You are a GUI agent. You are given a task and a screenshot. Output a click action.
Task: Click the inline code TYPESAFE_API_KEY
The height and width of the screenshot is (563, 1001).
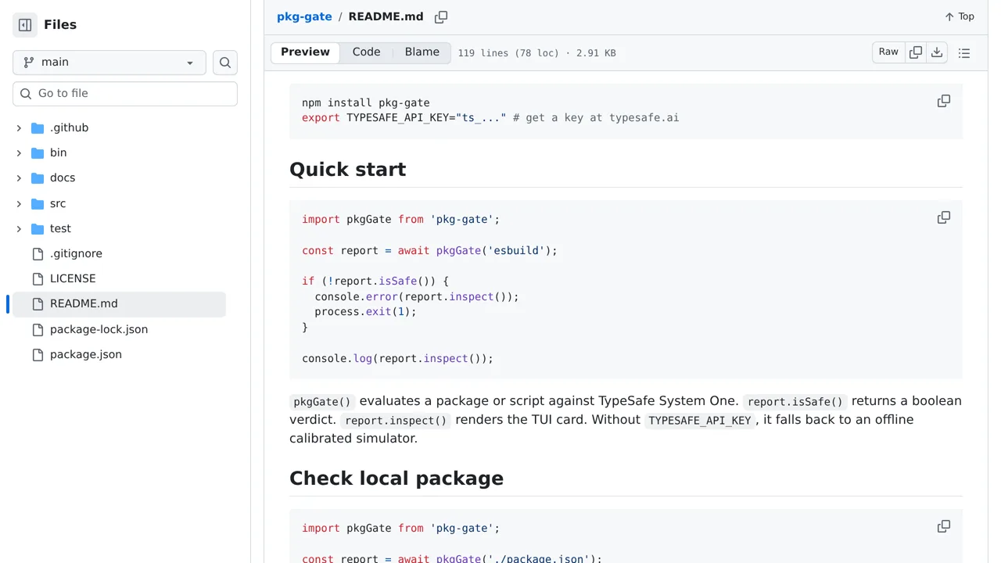(x=700, y=421)
